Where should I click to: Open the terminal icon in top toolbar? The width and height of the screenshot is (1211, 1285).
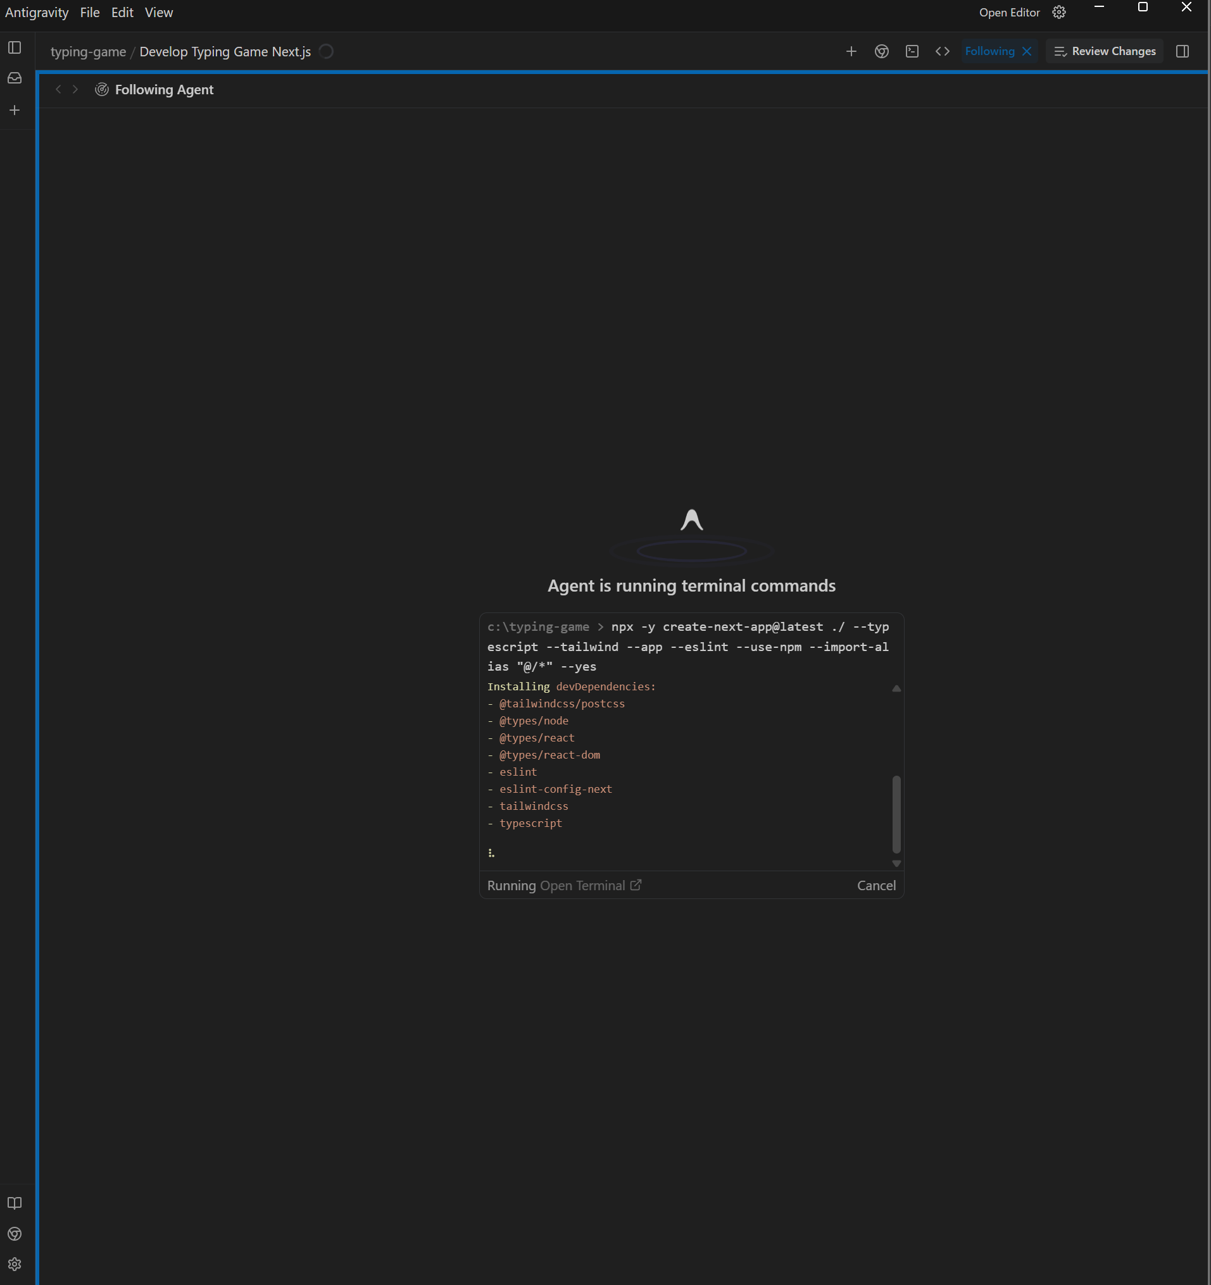click(x=912, y=52)
